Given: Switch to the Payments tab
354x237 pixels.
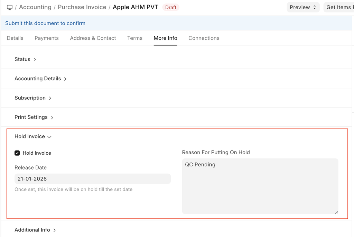Looking at the screenshot, I should click(x=47, y=38).
